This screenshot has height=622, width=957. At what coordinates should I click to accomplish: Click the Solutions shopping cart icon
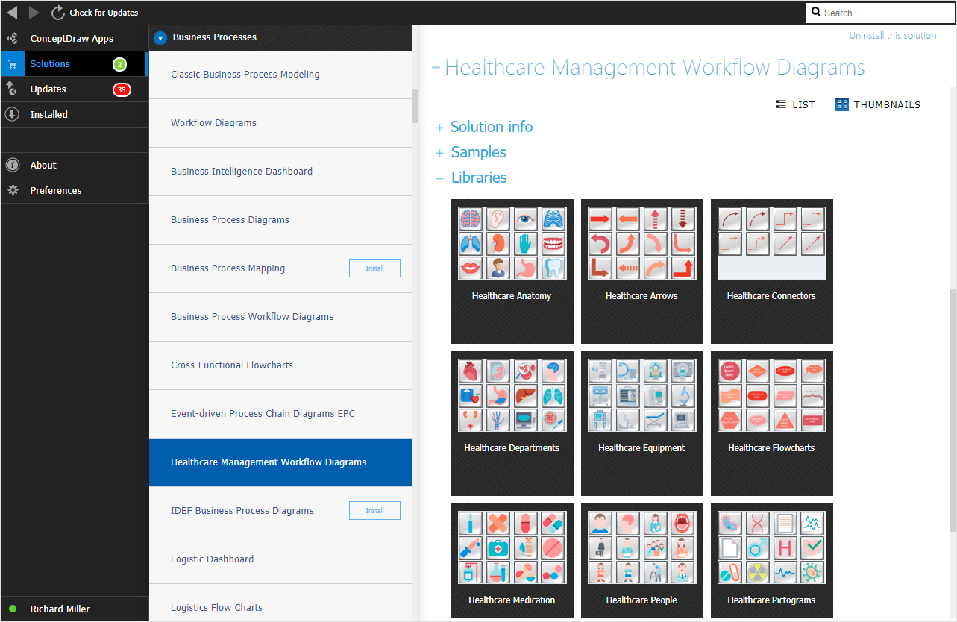pyautogui.click(x=12, y=64)
